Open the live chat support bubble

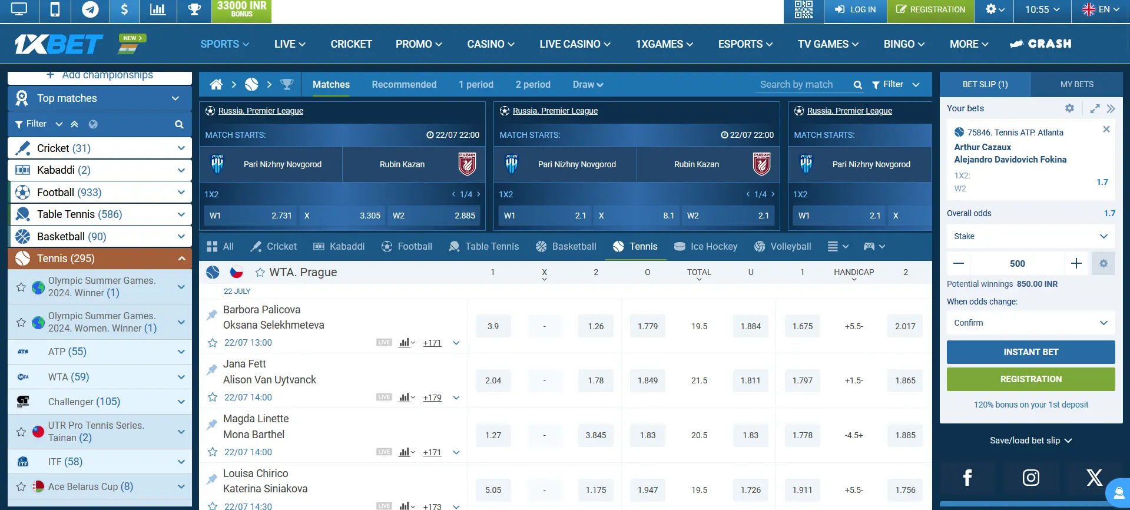[1118, 494]
